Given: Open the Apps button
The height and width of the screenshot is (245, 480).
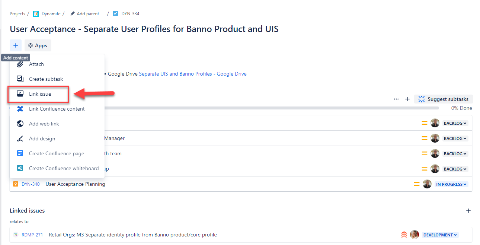Looking at the screenshot, I should 38,45.
